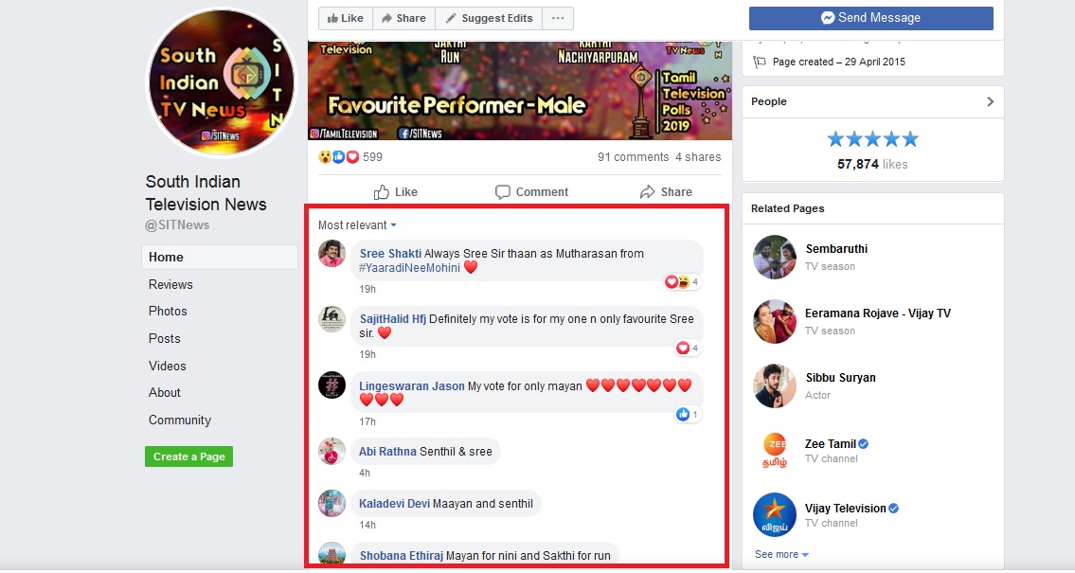Click the Comment speech bubble icon
This screenshot has height=573, width=1075.
[x=503, y=192]
